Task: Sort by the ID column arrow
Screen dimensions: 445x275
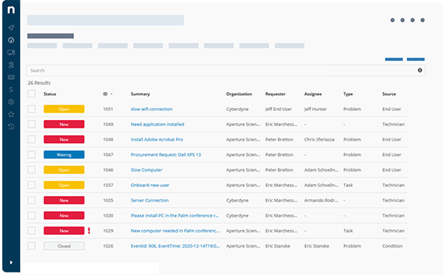Action: (x=111, y=94)
